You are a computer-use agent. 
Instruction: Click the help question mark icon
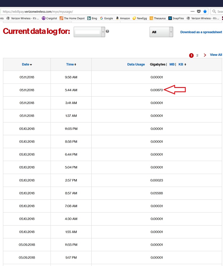(107, 32)
